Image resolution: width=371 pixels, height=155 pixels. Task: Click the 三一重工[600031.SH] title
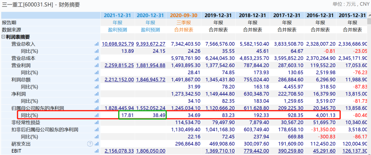coord(28,4)
